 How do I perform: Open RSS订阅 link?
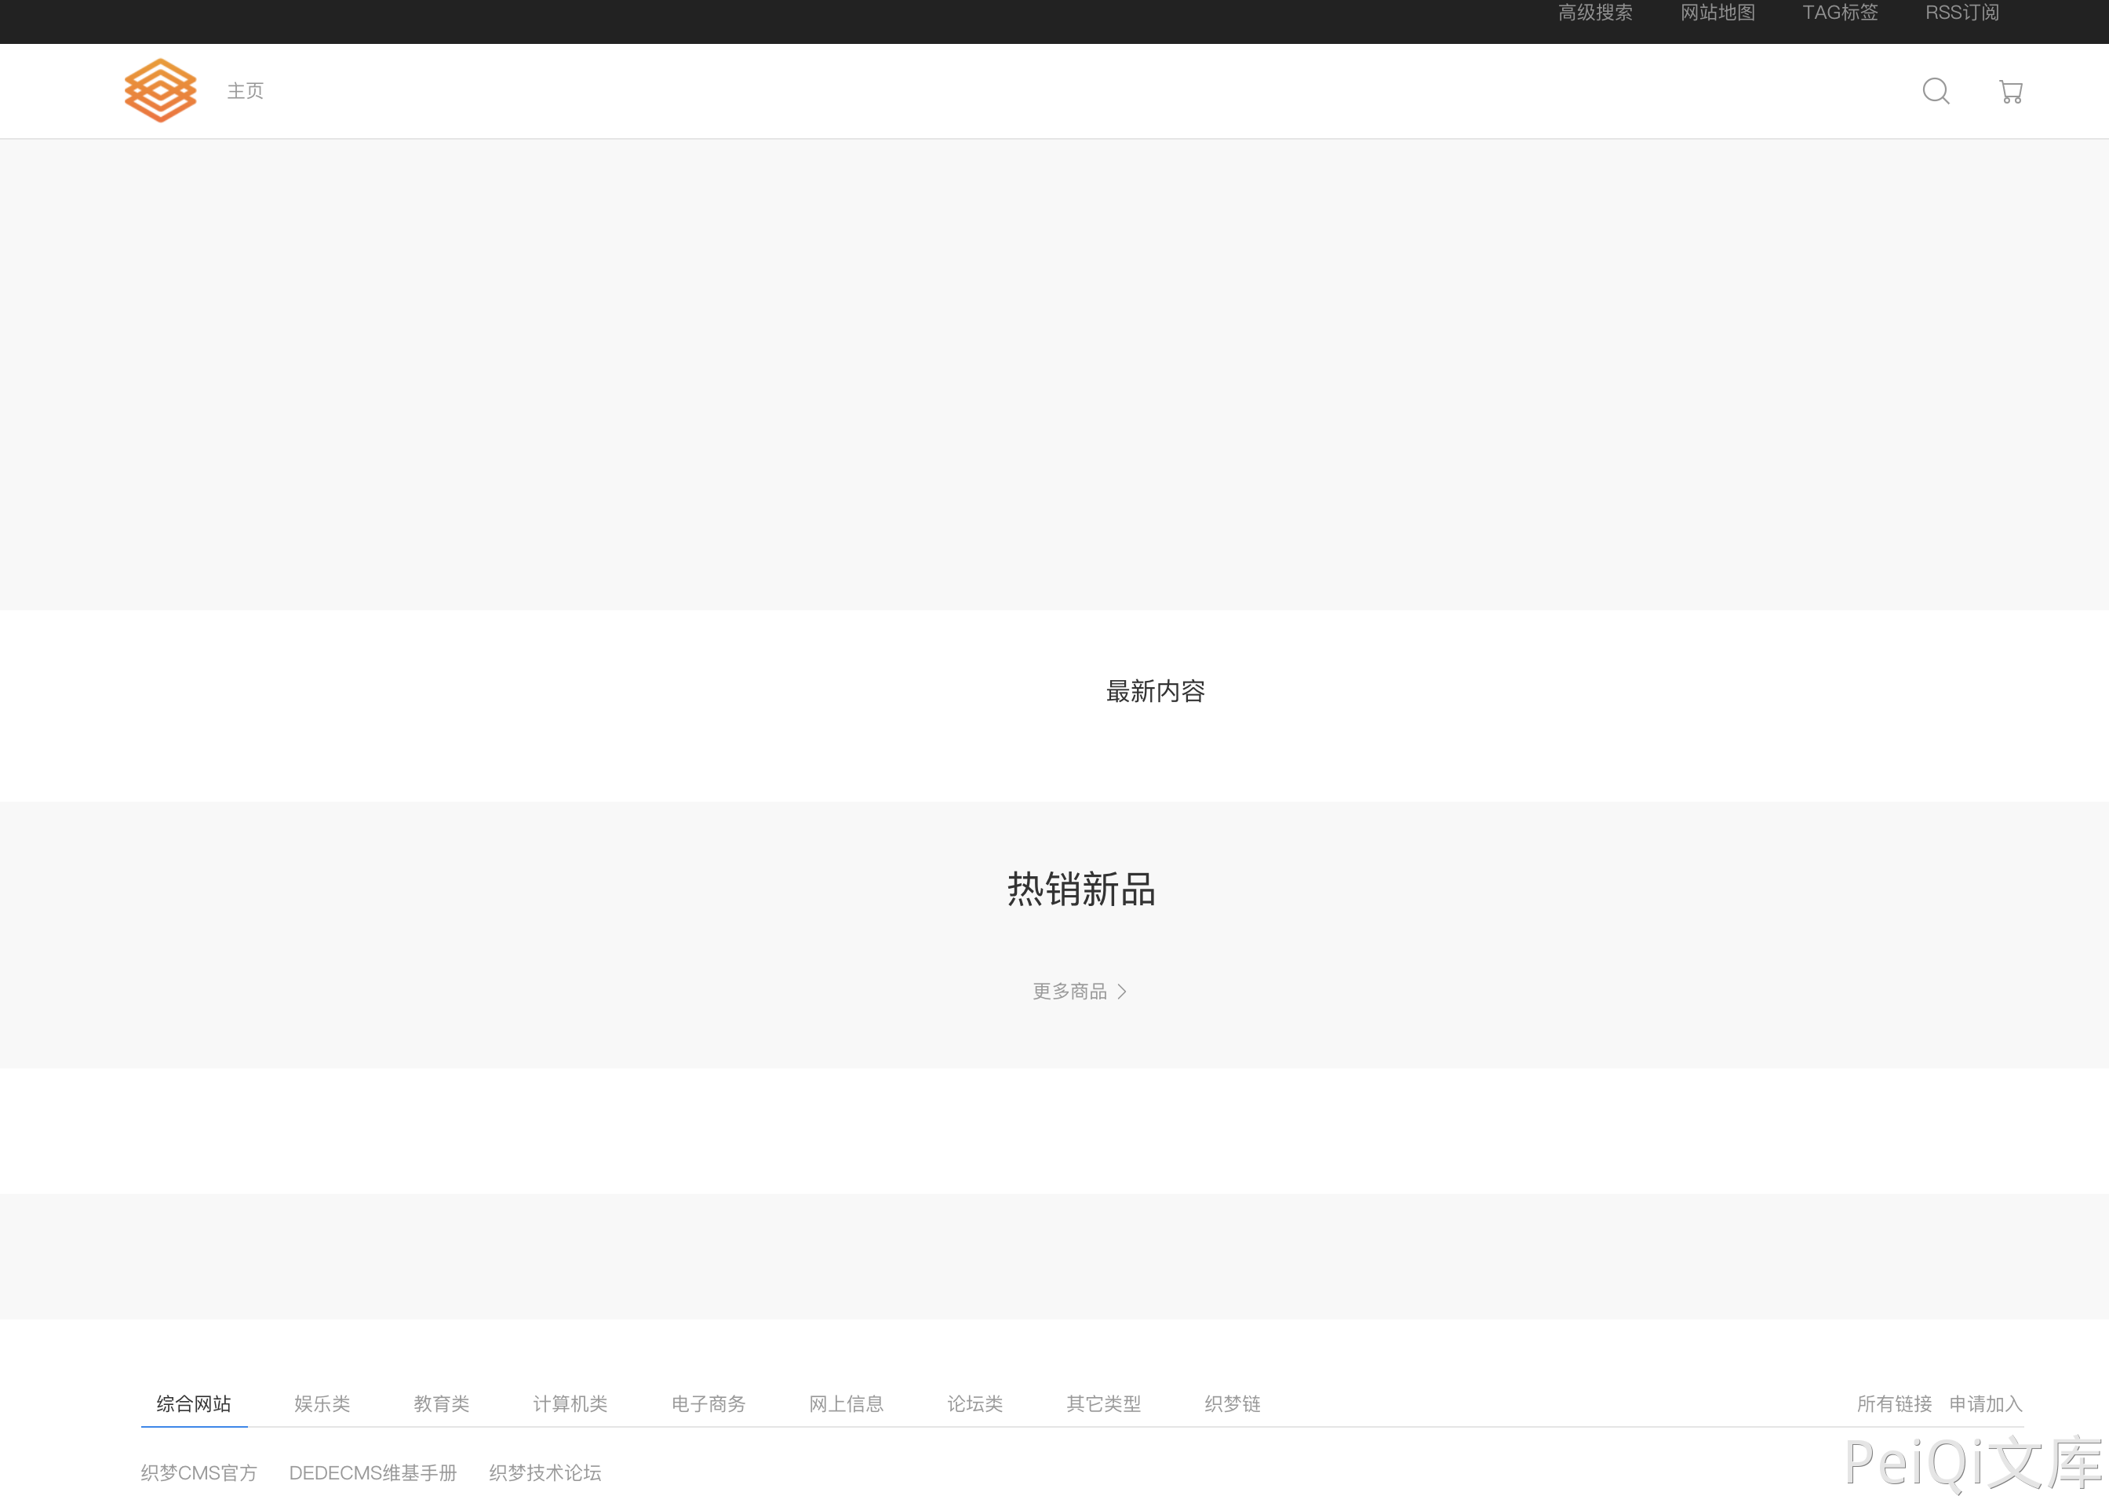point(1961,13)
